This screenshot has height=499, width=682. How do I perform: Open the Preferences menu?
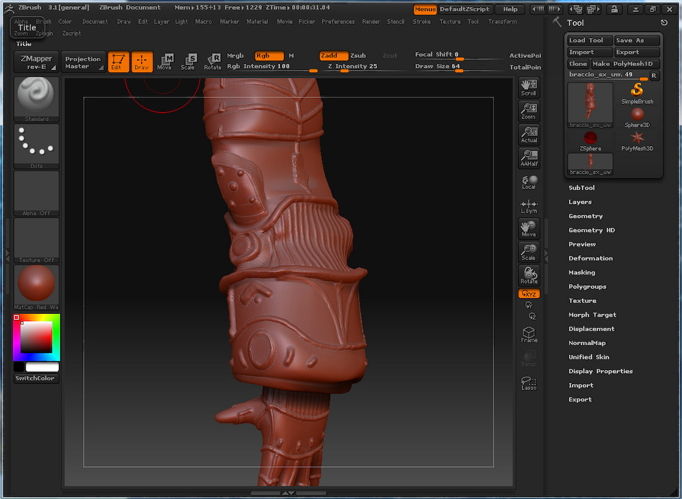coord(338,21)
